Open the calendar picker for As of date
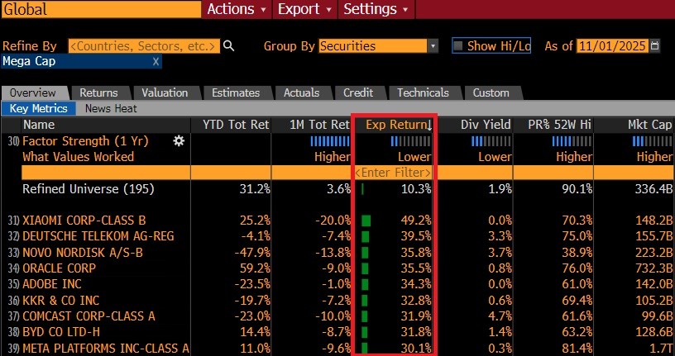 (655, 46)
